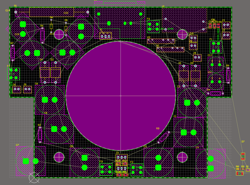Select the D5 designator label
Screen dimensions: 250x185
point(66,20)
